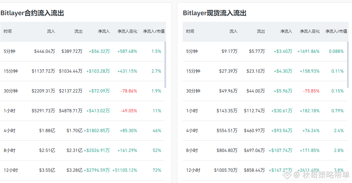Viewport: 352px width, 183px height.
Task: Select the $5291.73万 inflow cell
Action: tap(43, 111)
